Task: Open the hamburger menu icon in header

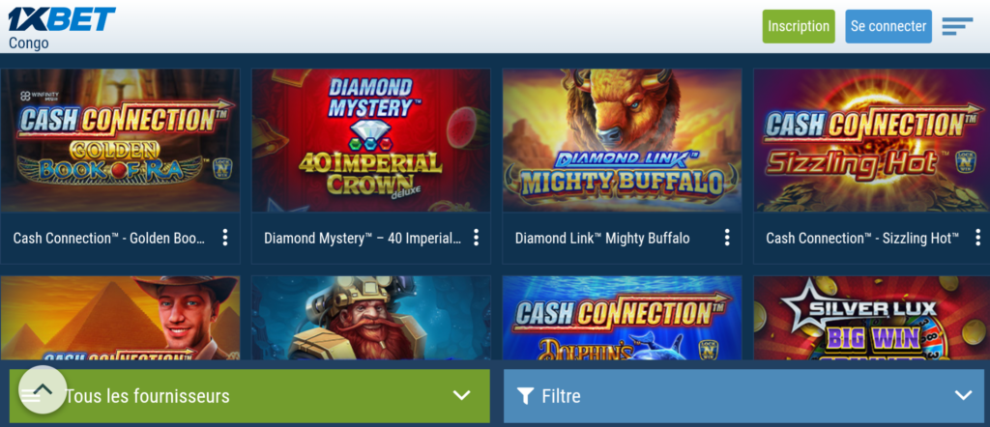Action: pos(957,26)
